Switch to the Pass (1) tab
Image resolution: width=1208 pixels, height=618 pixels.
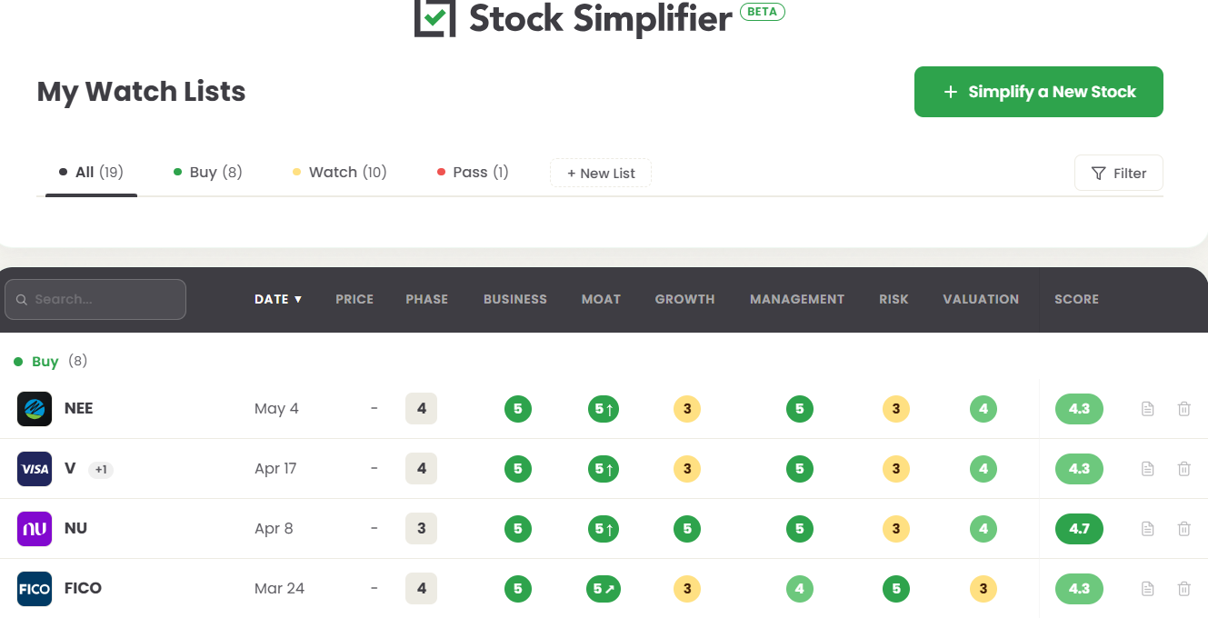tap(473, 173)
